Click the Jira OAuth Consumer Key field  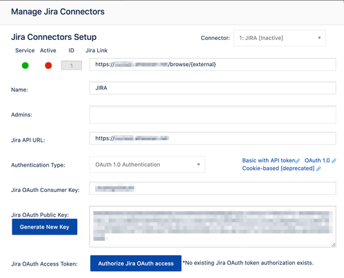(212, 189)
